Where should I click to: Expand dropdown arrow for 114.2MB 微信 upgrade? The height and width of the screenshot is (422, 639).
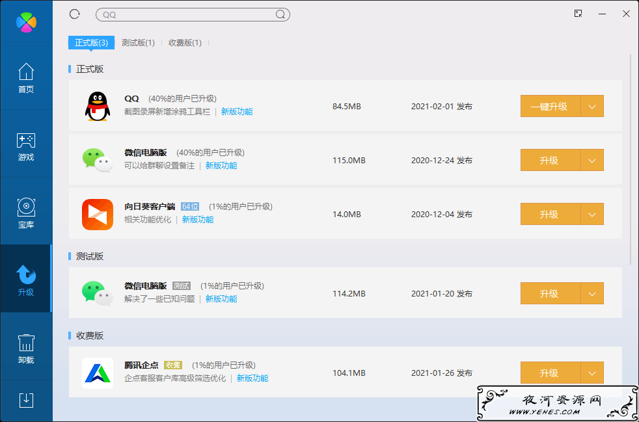click(592, 294)
